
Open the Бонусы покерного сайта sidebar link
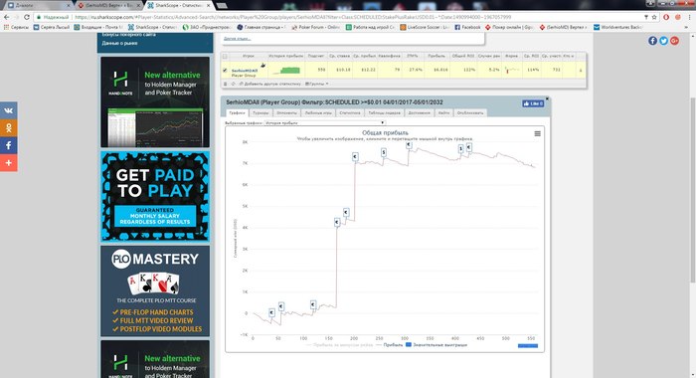click(128, 34)
